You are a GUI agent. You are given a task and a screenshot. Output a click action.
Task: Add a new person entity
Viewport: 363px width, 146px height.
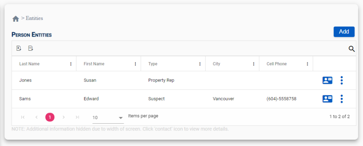[x=344, y=32]
